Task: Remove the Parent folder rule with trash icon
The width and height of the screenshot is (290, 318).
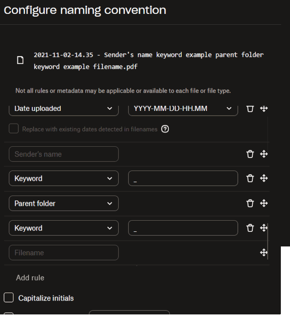Action: click(x=250, y=204)
